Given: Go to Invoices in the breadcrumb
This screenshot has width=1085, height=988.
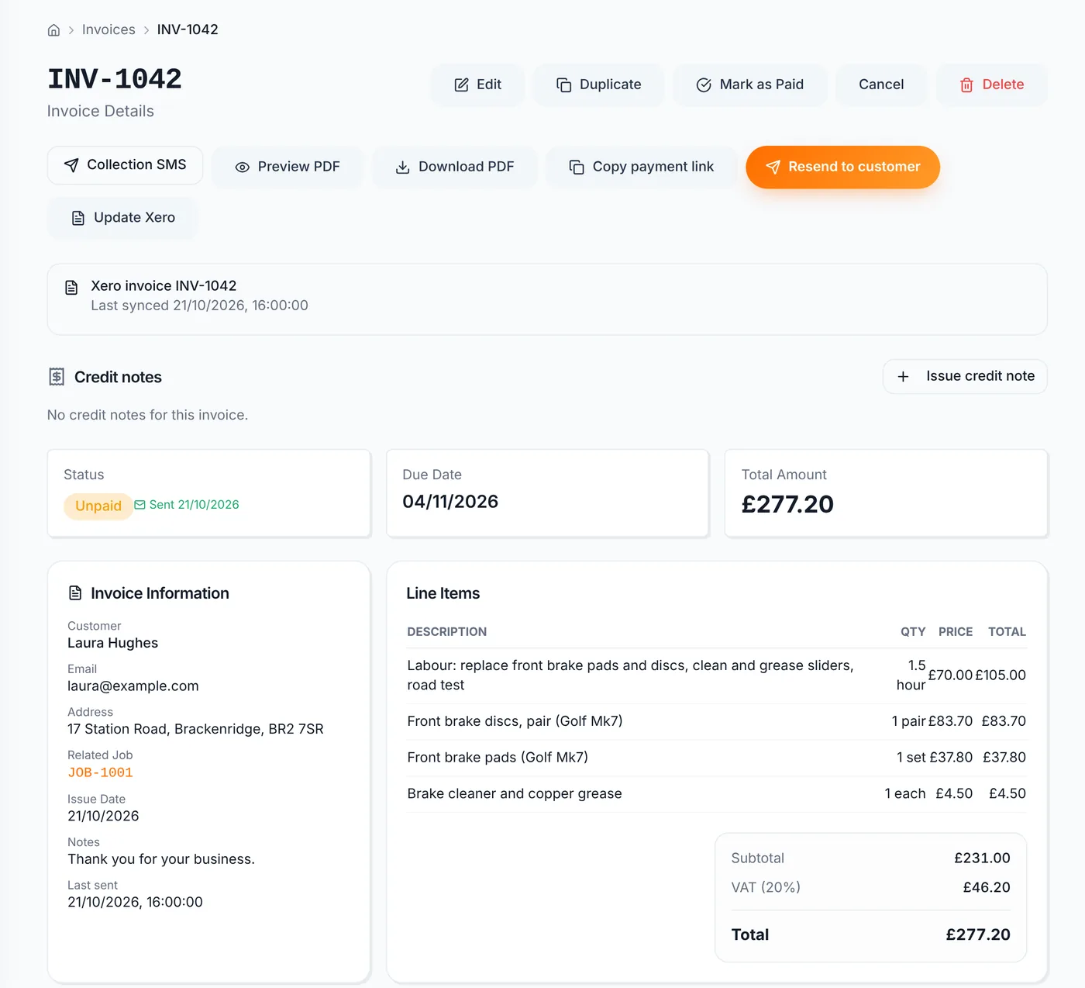Looking at the screenshot, I should tap(108, 29).
